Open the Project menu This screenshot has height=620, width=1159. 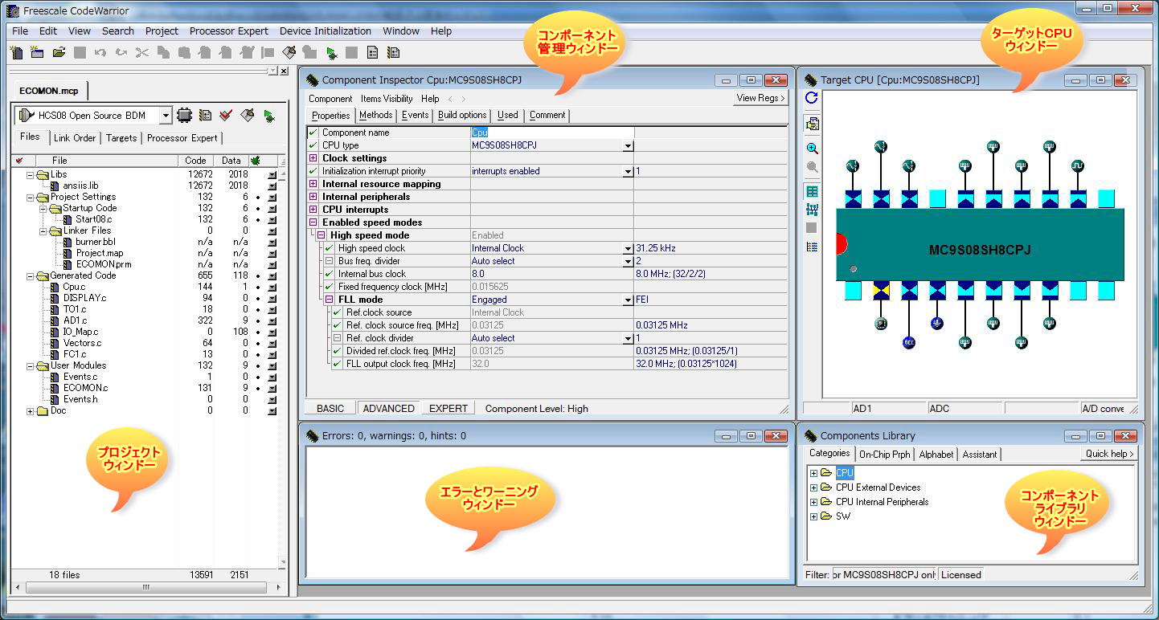pos(162,31)
